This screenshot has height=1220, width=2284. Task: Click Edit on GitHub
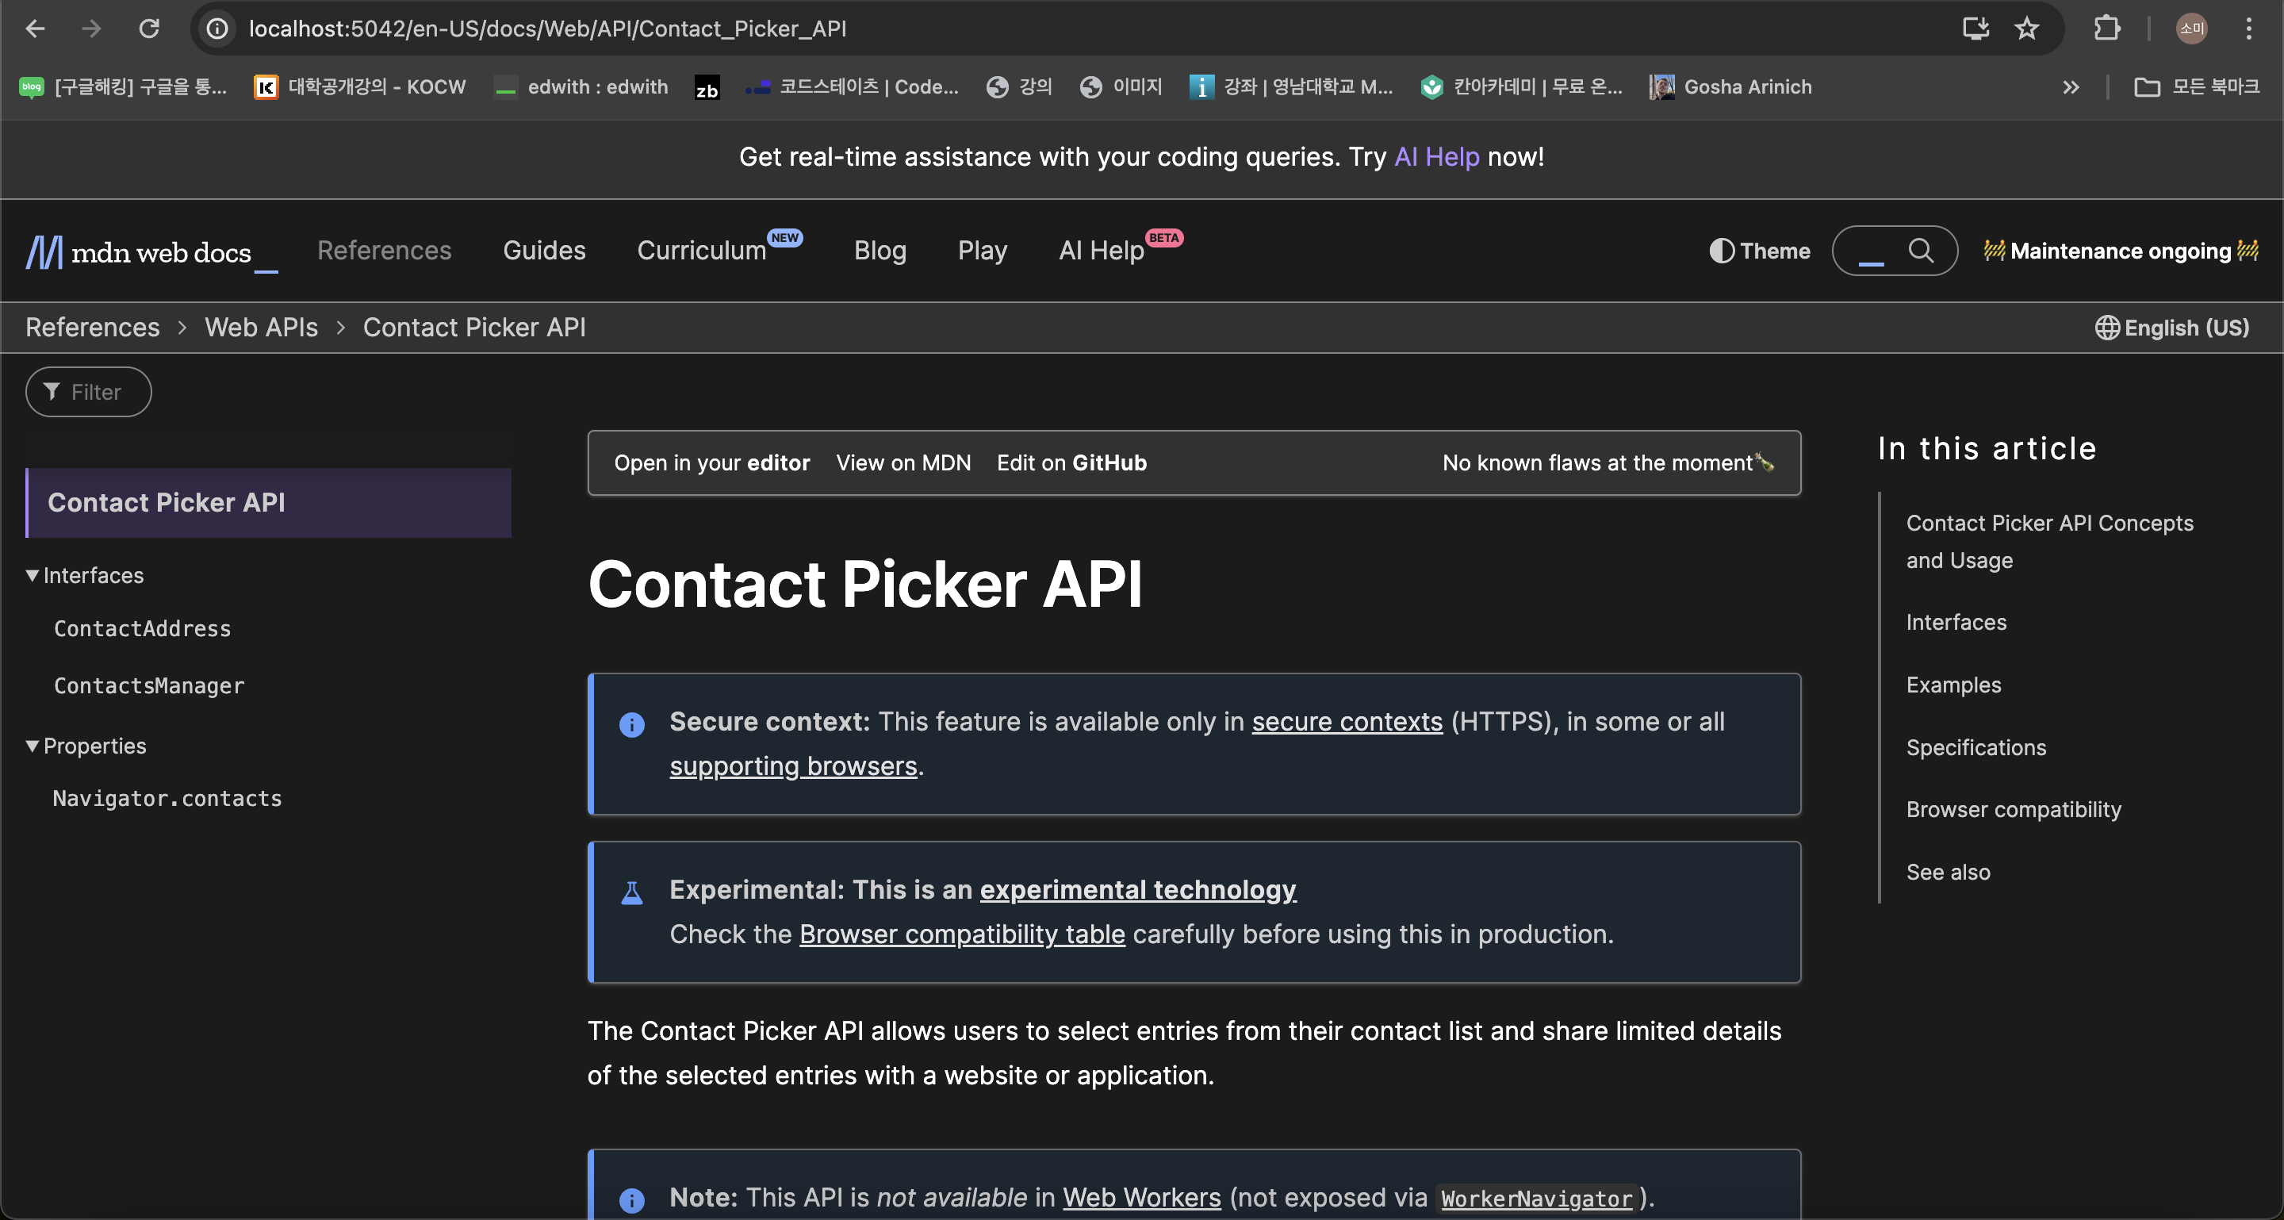pos(1071,462)
